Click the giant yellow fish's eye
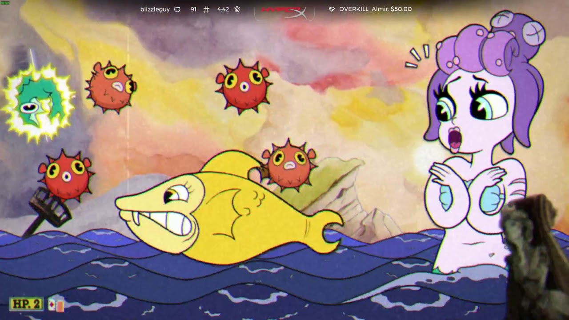569x320 pixels. coord(176,195)
